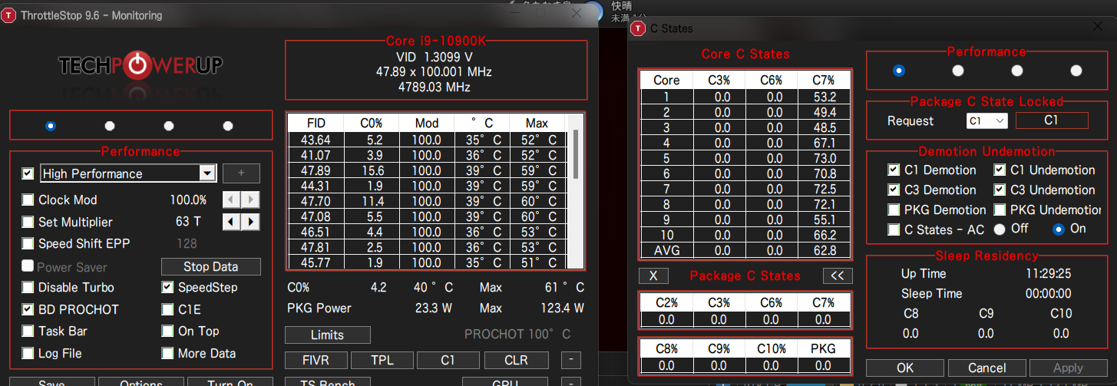
Task: Click the ThrottleStop title bar icon
Action: pos(8,15)
